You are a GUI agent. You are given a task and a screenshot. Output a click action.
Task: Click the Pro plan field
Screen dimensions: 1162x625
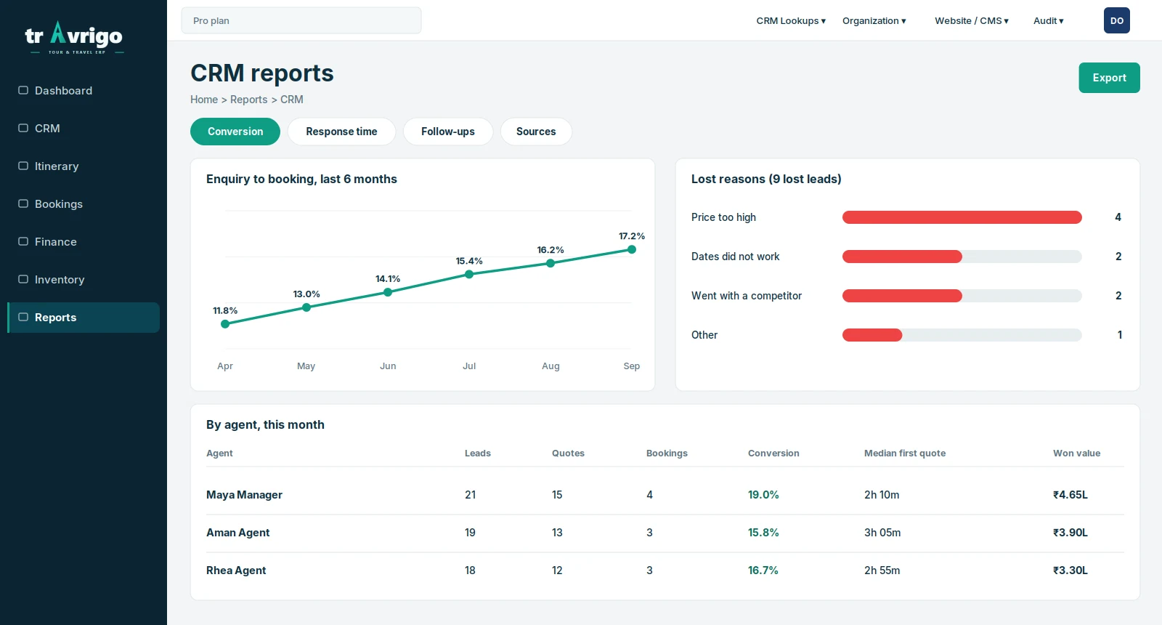point(301,20)
